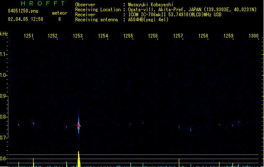The height and width of the screenshot is (167, 264).
Task: Click the 'Receiver' field label
Action: click(x=85, y=15)
